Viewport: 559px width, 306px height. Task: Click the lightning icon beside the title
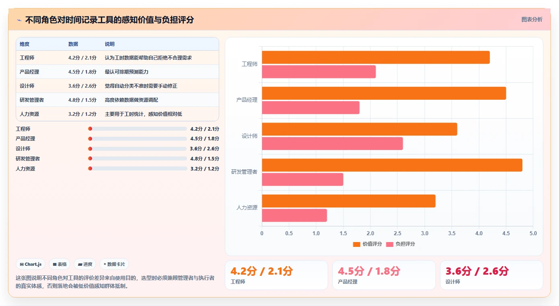19,20
